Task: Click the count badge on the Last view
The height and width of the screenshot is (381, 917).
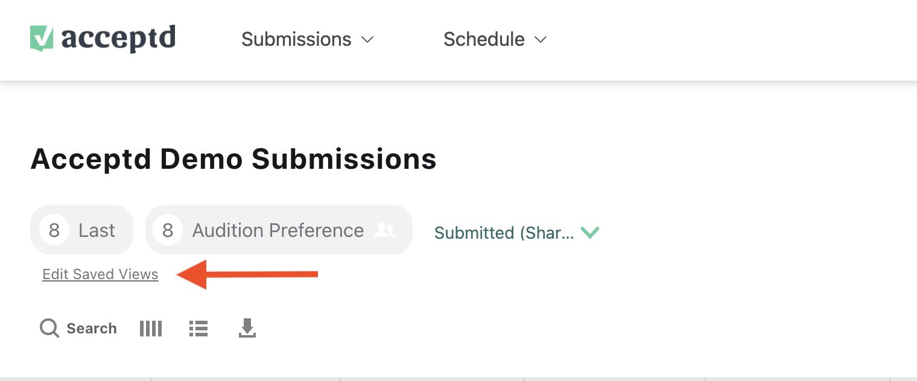Action: point(54,230)
